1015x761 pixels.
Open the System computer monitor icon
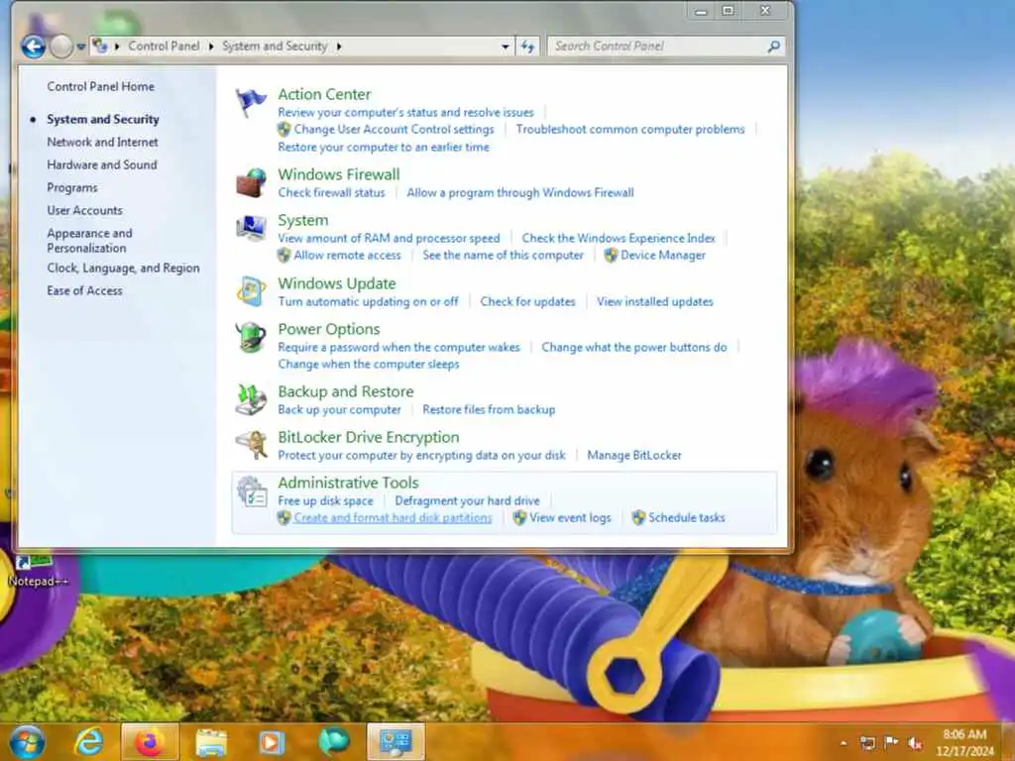251,229
